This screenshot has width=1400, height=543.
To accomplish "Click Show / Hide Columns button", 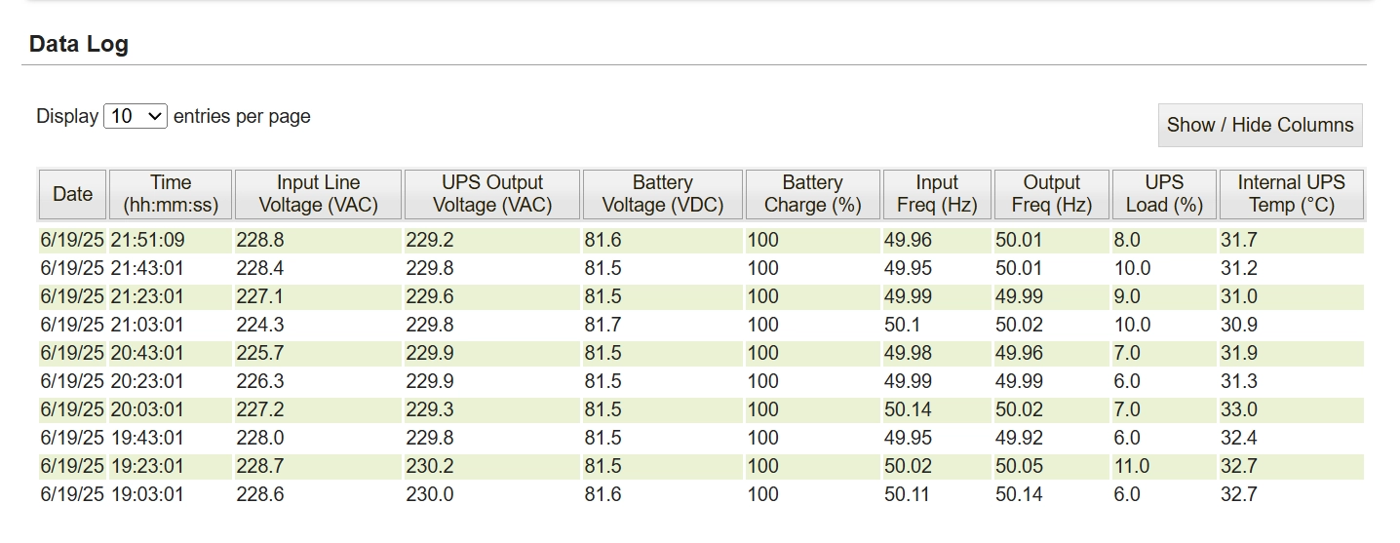I will pos(1260,125).
